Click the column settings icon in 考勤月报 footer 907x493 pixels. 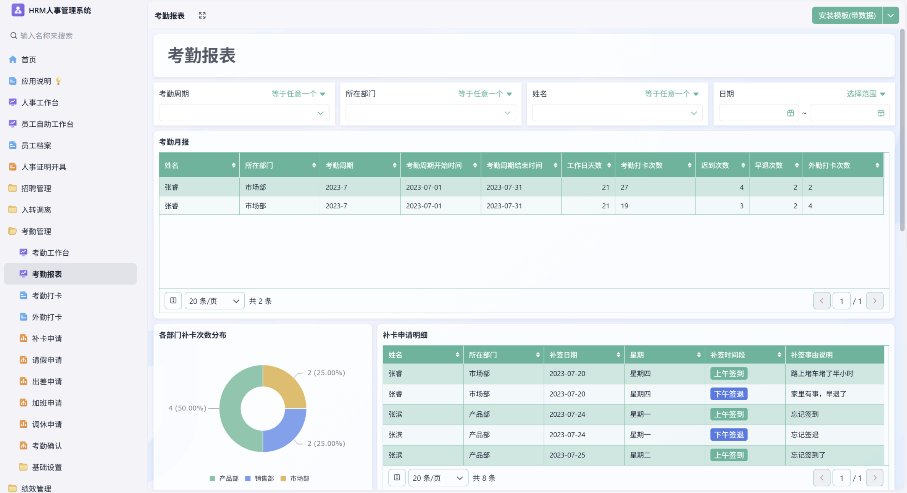click(x=173, y=301)
